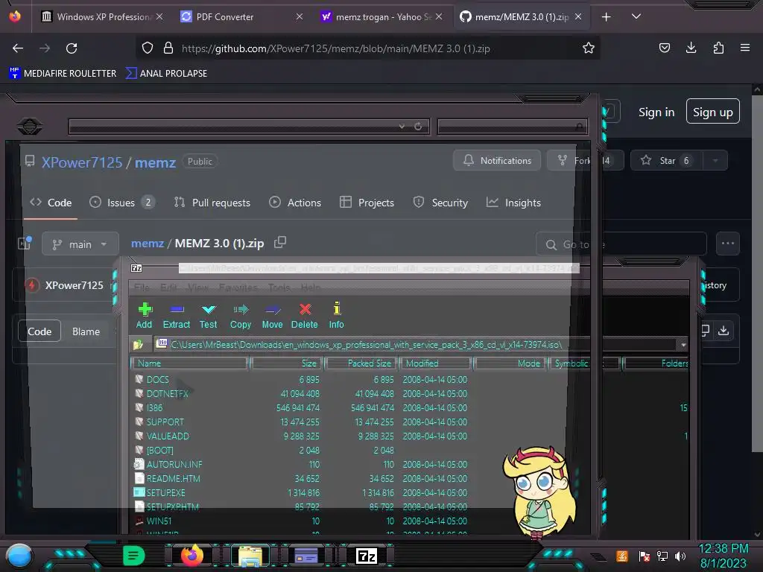Click GitHub Sign in link
This screenshot has width=763, height=572.
pyautogui.click(x=656, y=112)
